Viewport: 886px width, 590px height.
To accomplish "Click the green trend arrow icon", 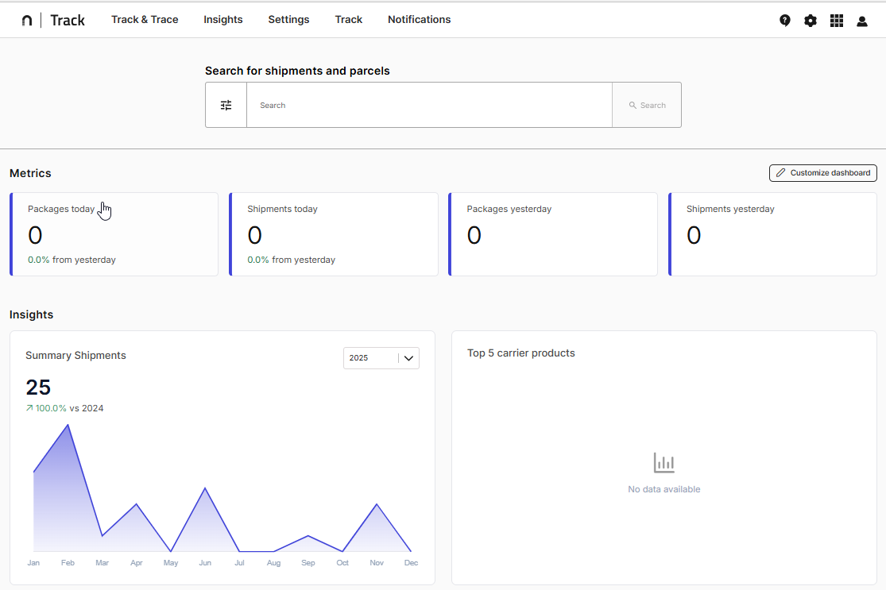I will coord(29,408).
